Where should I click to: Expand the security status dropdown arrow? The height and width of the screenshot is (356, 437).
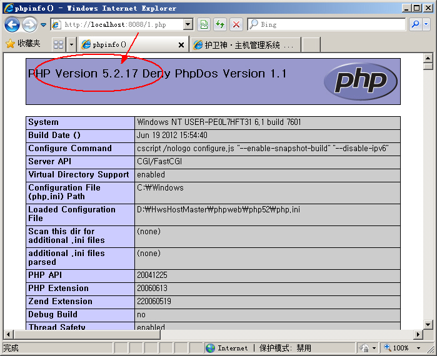coord(374,349)
